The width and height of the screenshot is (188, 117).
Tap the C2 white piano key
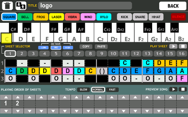[100, 37]
